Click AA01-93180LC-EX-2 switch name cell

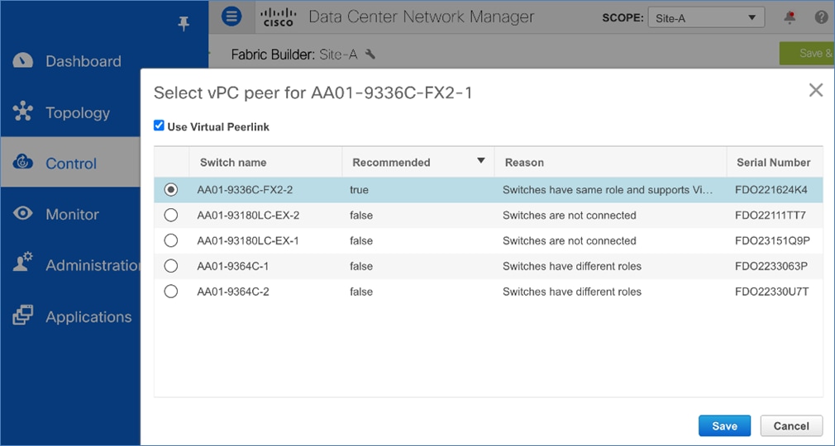click(x=248, y=216)
